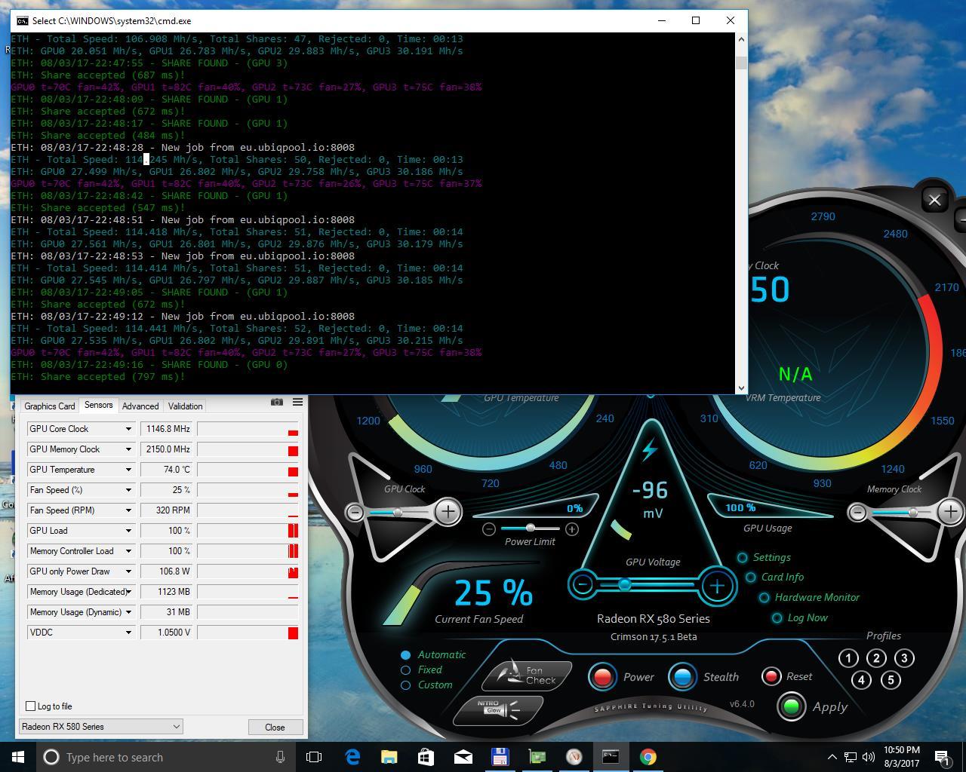Open the Microsoft Store taskbar icon
This screenshot has height=772, width=966.
[x=426, y=757]
